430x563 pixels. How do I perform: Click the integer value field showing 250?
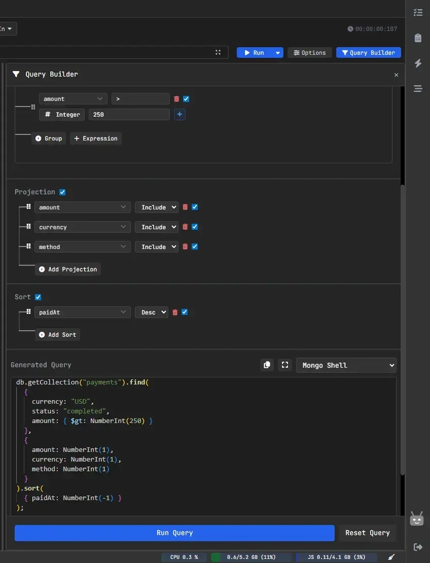129,115
